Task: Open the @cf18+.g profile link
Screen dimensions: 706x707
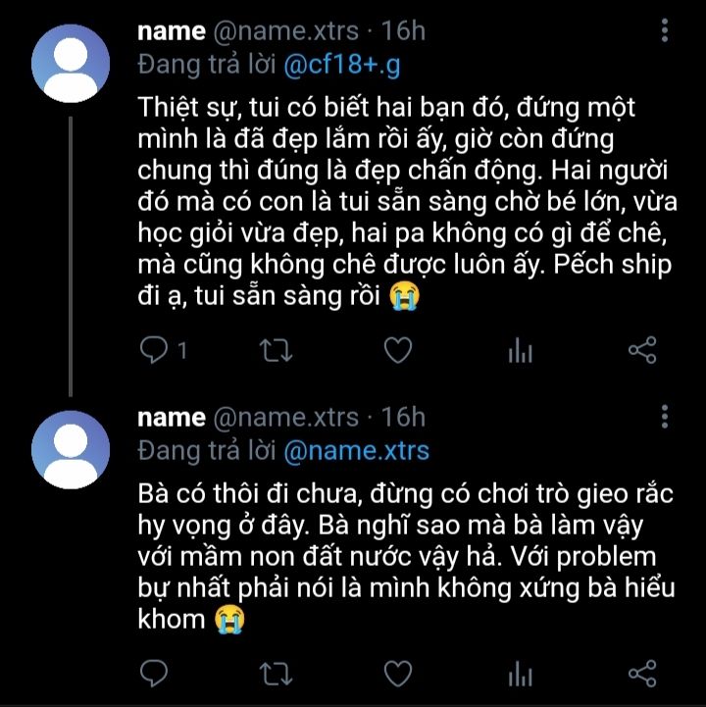Action: (343, 66)
